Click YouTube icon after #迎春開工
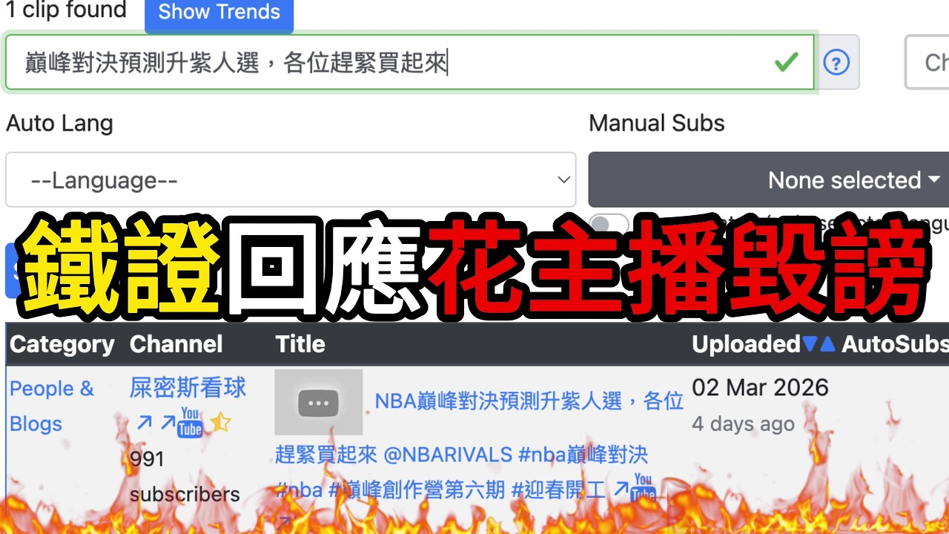 [x=644, y=487]
